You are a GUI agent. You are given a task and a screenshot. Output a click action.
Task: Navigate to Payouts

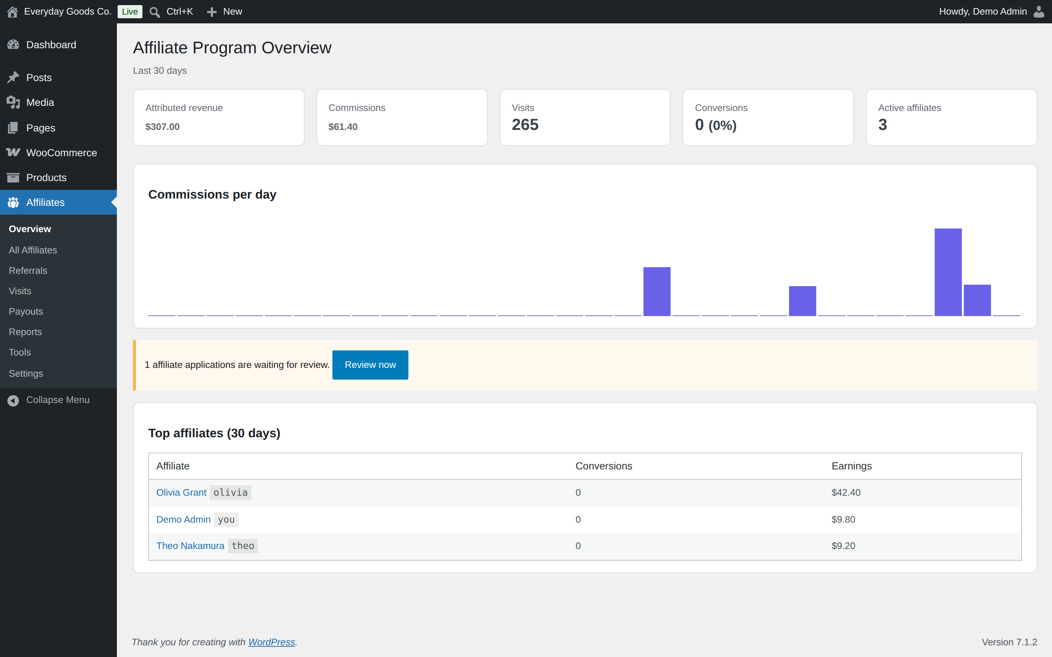(26, 311)
